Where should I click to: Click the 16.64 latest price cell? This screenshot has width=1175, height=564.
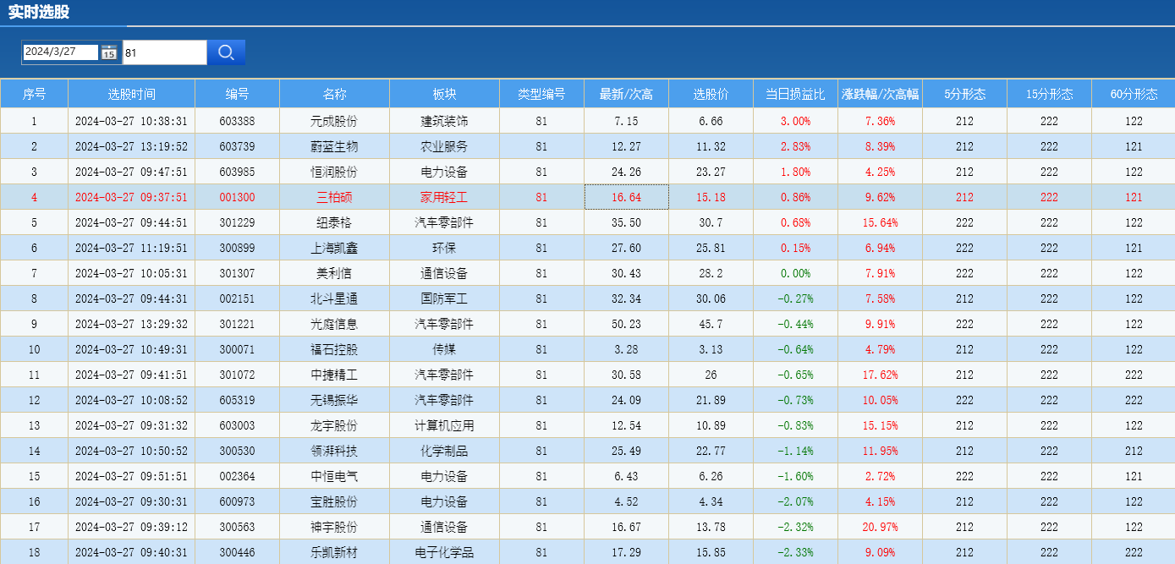click(626, 197)
